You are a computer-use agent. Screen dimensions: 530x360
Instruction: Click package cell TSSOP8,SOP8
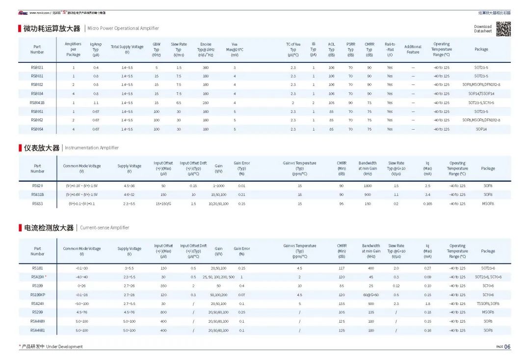488,304
